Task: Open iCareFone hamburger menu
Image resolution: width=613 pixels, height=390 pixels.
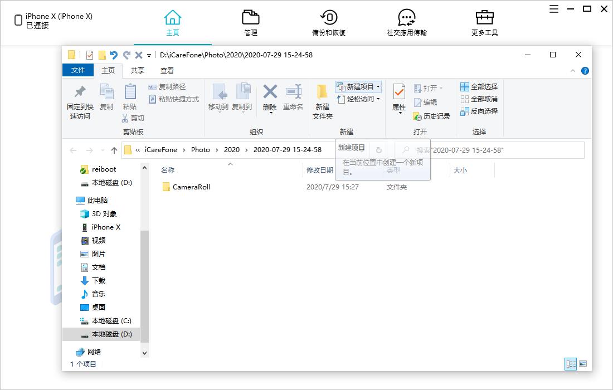Action: (x=553, y=9)
